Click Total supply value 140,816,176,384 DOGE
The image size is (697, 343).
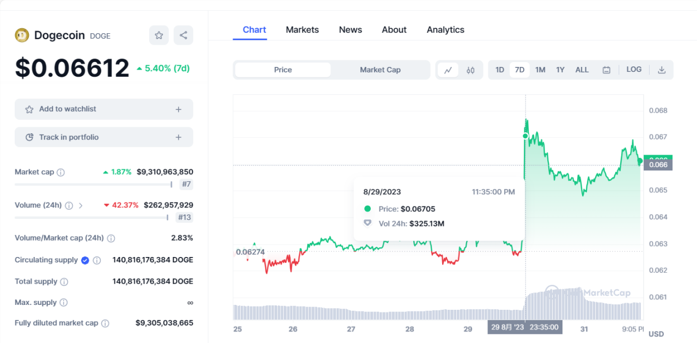152,281
